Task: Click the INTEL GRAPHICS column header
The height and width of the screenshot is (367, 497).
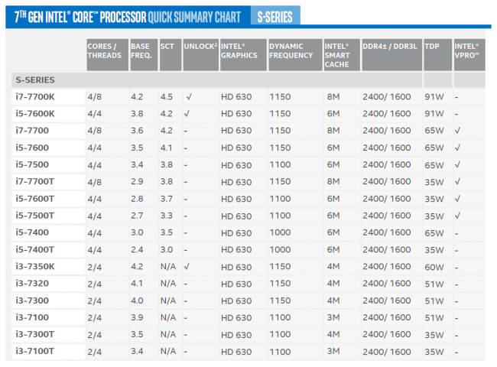Action: click(240, 50)
